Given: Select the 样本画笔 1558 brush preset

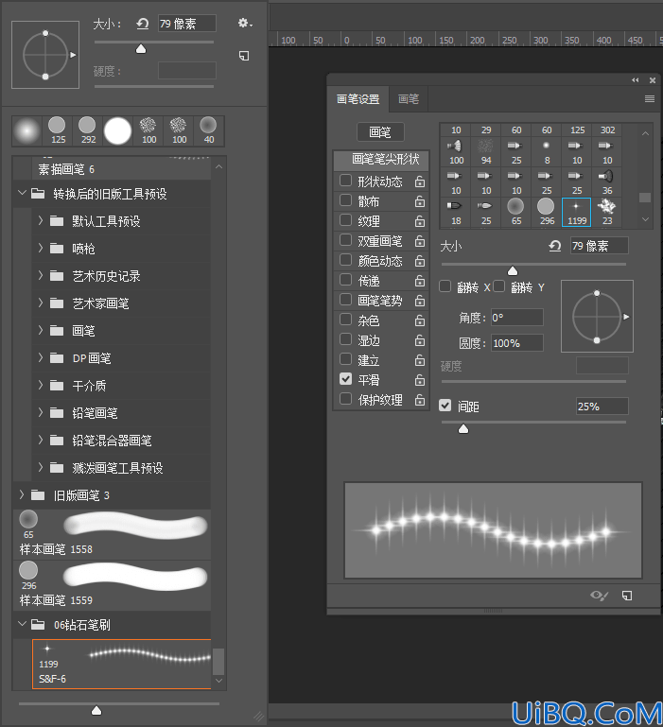Looking at the screenshot, I should pos(112,534).
